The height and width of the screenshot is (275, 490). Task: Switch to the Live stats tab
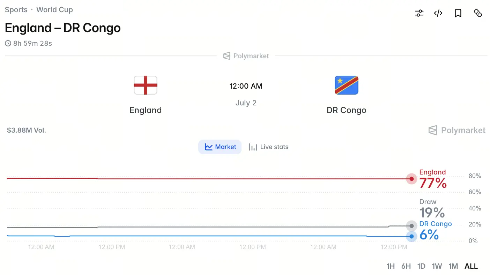(x=268, y=147)
